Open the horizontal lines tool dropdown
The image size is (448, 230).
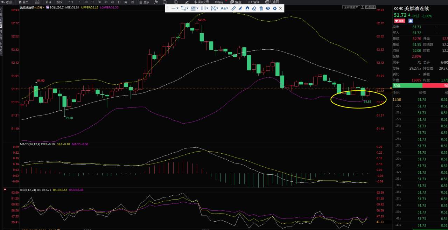[x=195, y=8]
